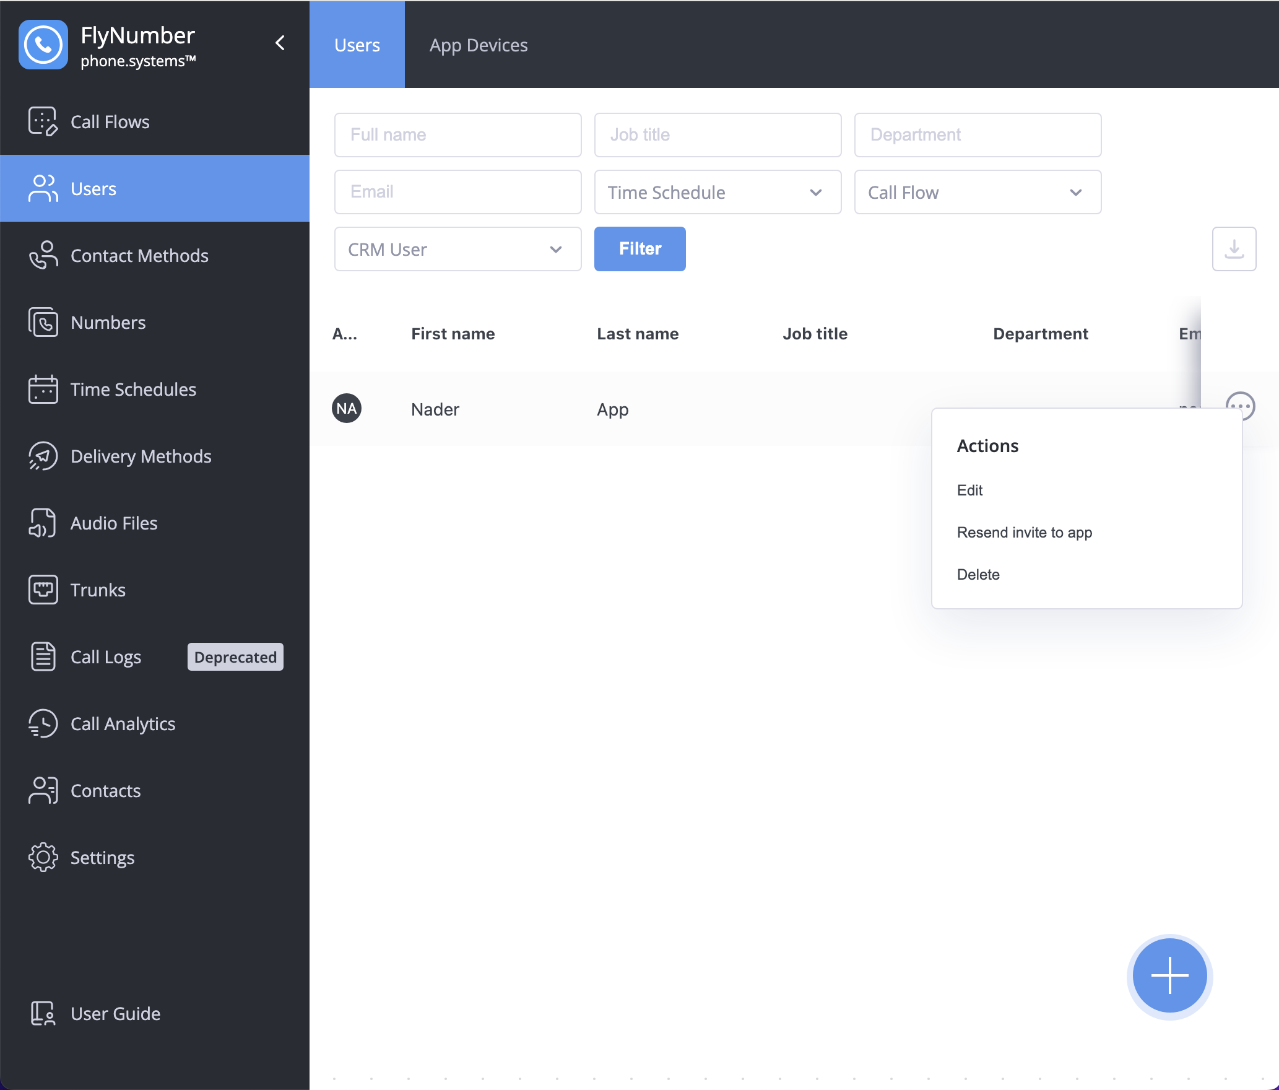Go to Contact Methods page

pos(155,255)
